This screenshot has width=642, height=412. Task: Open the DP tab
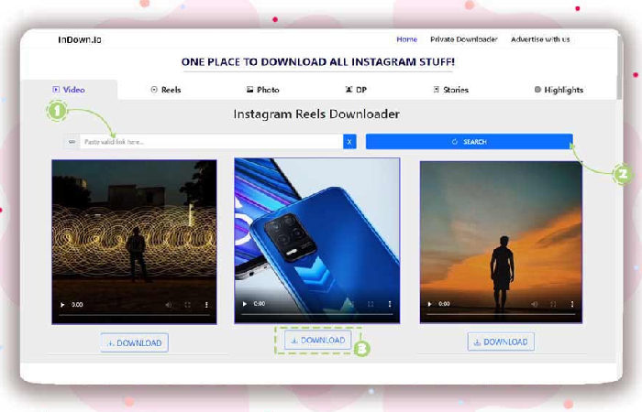click(x=356, y=90)
